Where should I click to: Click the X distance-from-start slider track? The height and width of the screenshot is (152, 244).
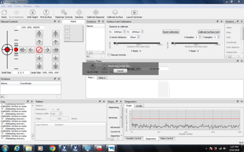[x=138, y=43]
